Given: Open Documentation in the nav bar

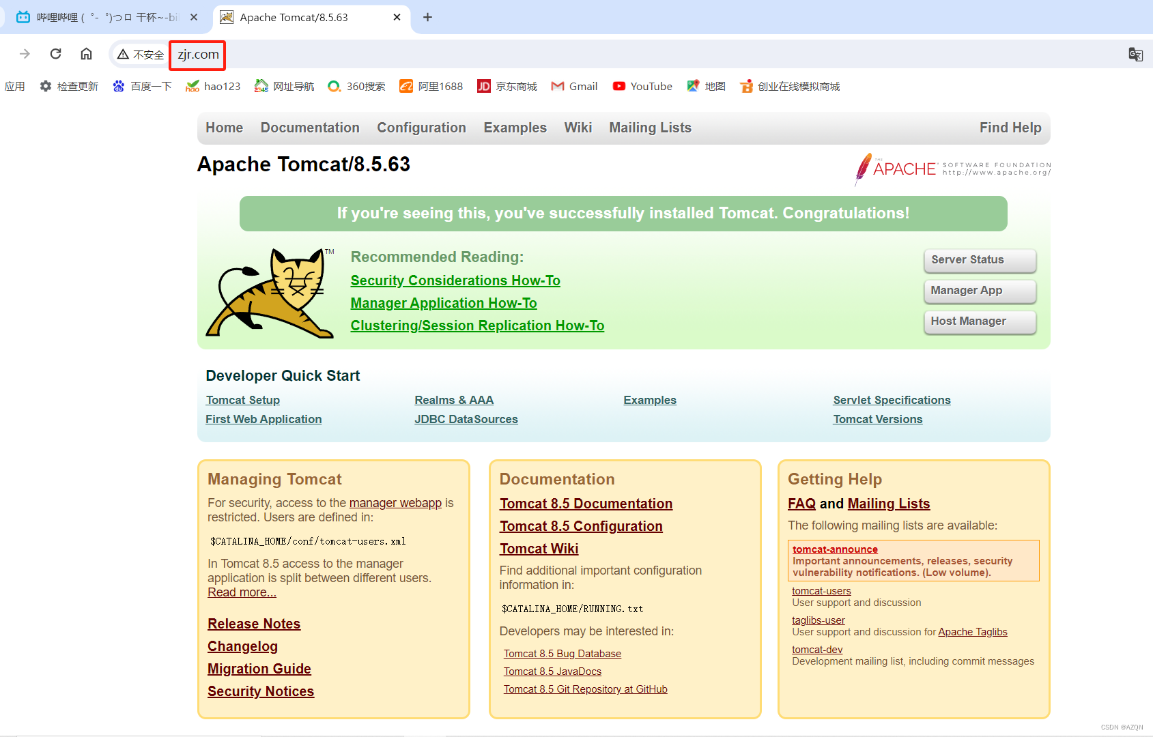Looking at the screenshot, I should click(310, 128).
